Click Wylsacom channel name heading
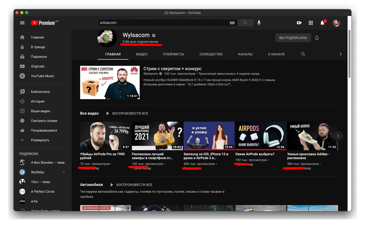The width and height of the screenshot is (365, 229). [x=136, y=35]
